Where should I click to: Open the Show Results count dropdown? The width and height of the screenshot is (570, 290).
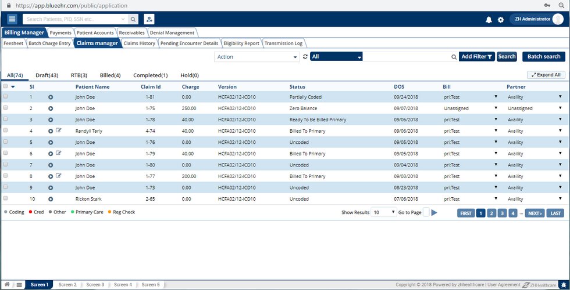coord(383,213)
